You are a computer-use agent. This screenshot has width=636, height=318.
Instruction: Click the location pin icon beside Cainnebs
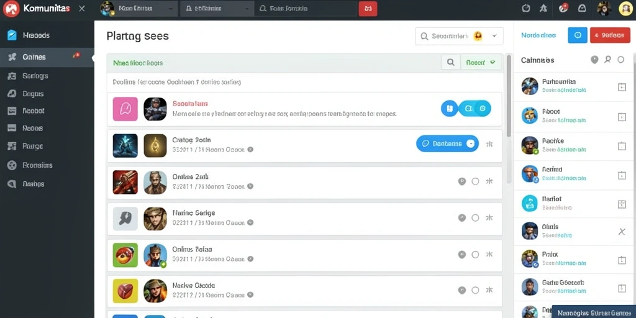(594, 60)
